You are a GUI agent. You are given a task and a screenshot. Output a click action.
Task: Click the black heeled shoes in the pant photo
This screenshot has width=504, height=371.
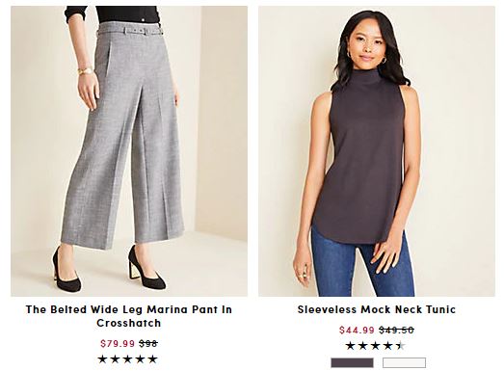[109, 269]
